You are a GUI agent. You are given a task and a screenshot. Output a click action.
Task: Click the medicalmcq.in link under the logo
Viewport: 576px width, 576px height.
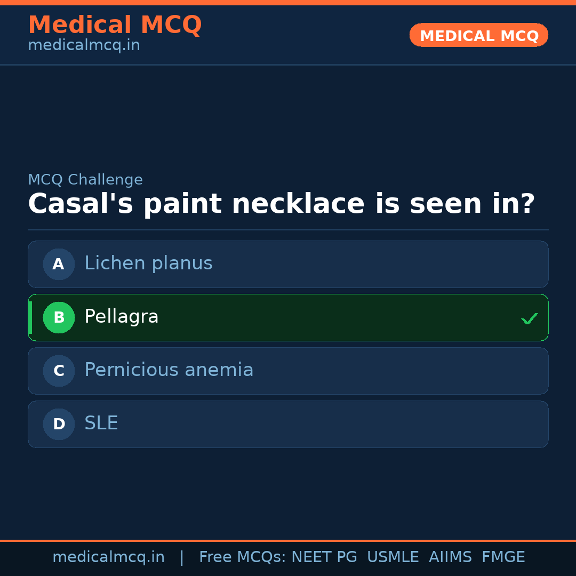[x=83, y=45]
